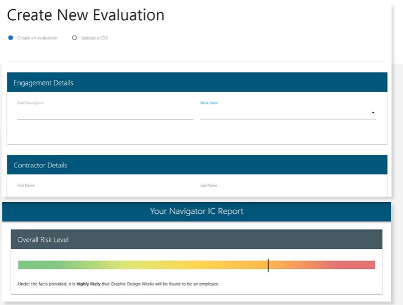403x305 pixels.
Task: Click the Your Navigator IC Report banner
Action: (x=196, y=212)
